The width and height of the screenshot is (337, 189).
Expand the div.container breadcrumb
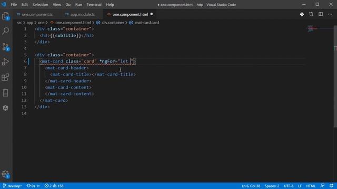coord(113,23)
